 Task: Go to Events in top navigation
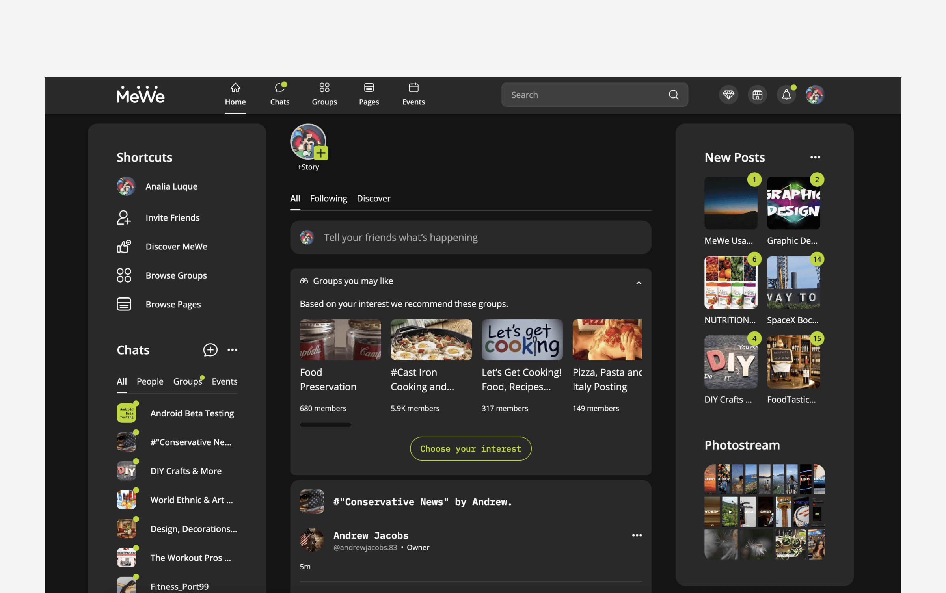413,94
